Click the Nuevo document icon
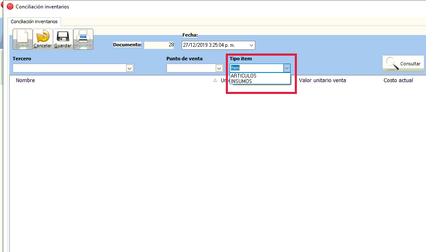This screenshot has height=252, width=426. 22,39
